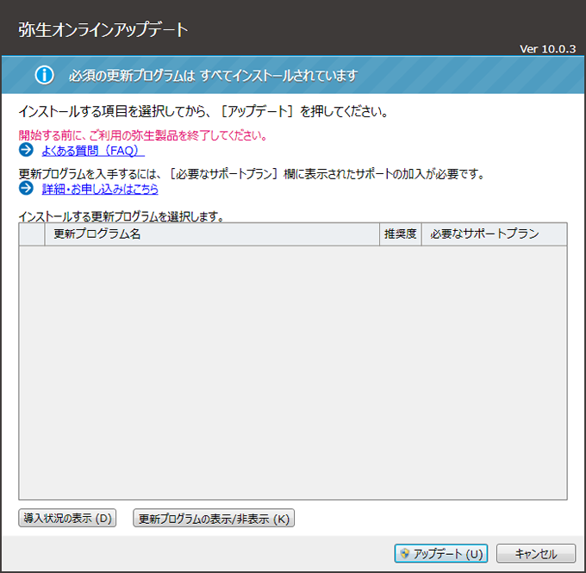Click the arrow icon beside the FAQ link
This screenshot has width=586, height=573.
click(26, 150)
